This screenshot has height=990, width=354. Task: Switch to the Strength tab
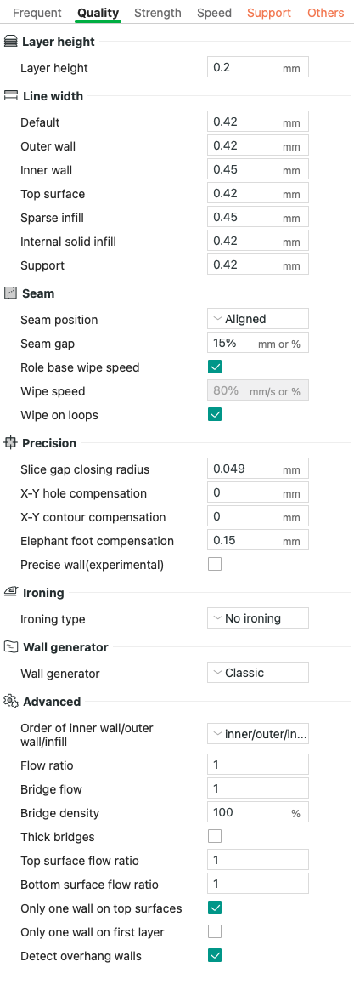pyautogui.click(x=157, y=13)
